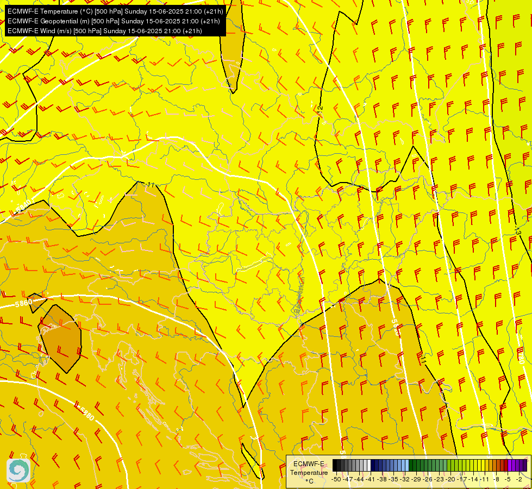This screenshot has width=532, height=489.
Task: Click the black swatch at legend start
Action: click(335, 466)
